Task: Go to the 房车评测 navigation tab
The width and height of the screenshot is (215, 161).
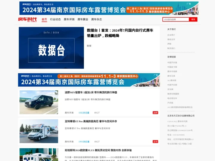Action: [x=69, y=19]
